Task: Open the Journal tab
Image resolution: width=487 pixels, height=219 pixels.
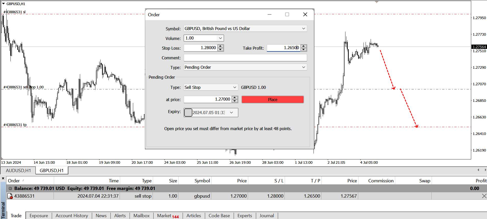Action: coord(267,216)
